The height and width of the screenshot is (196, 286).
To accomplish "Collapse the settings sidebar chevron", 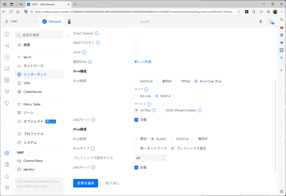I will (x=68, y=35).
